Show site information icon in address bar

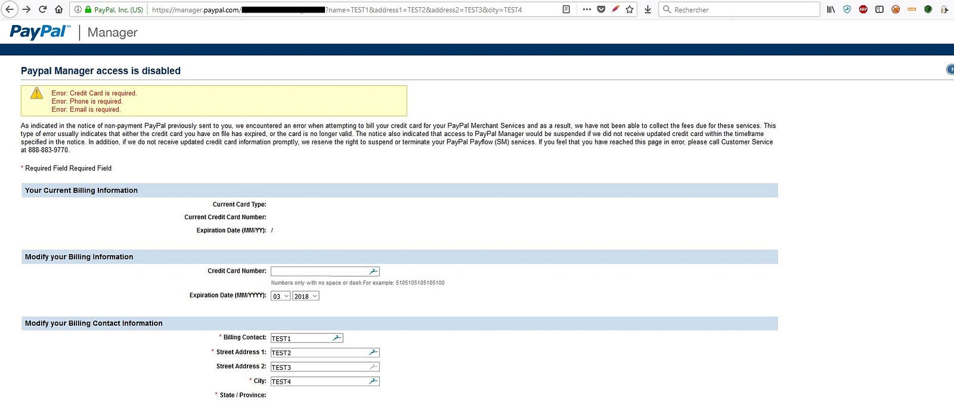pos(78,10)
